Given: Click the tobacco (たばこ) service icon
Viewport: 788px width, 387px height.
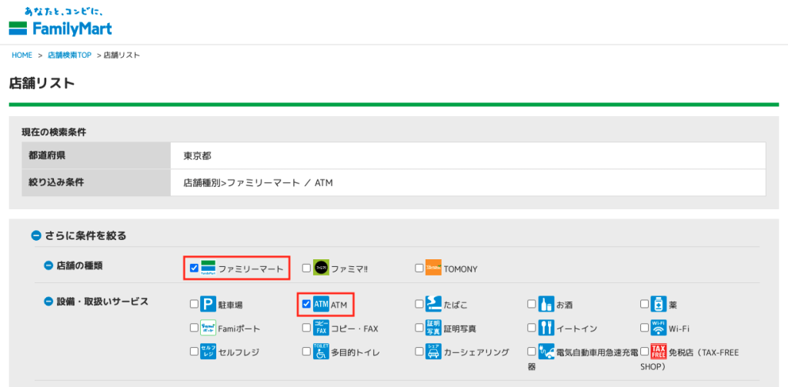Looking at the screenshot, I should coord(433,305).
